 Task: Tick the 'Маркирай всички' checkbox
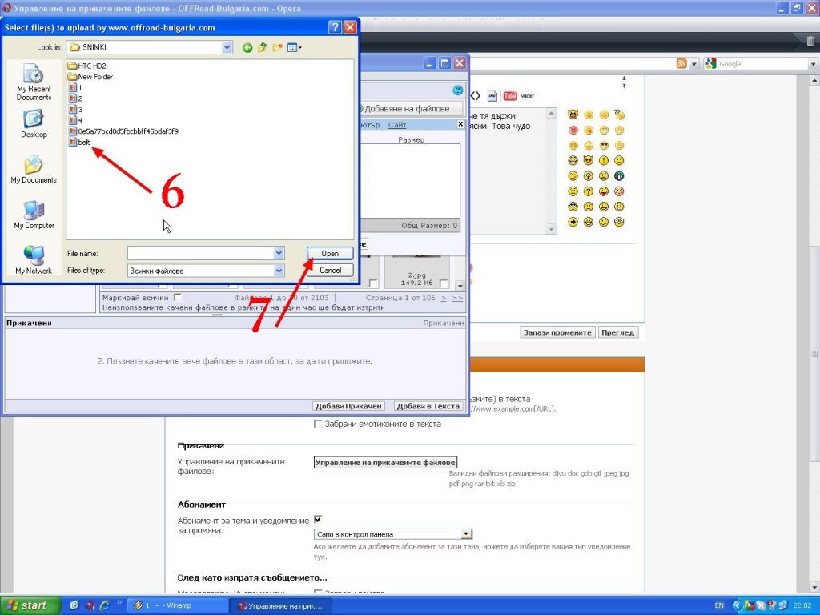coord(178,298)
